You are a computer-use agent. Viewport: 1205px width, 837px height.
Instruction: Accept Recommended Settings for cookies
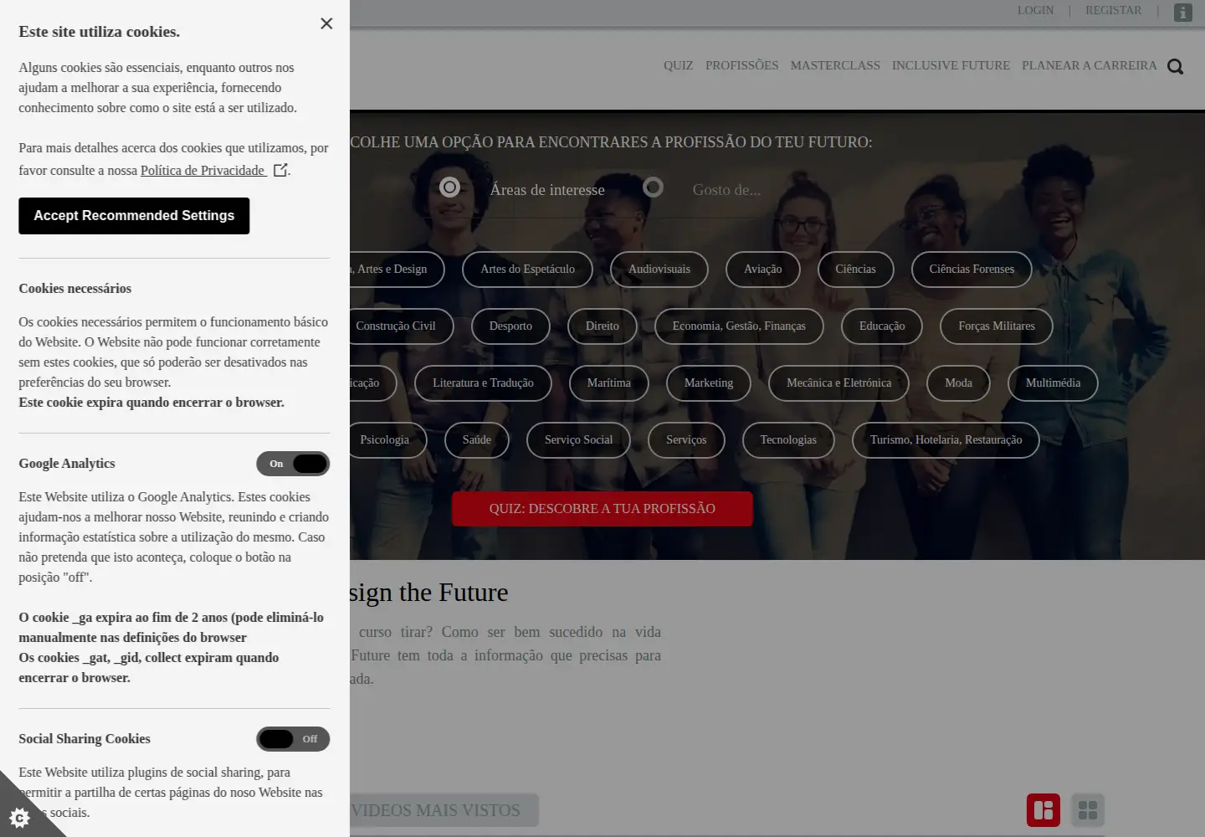click(134, 216)
